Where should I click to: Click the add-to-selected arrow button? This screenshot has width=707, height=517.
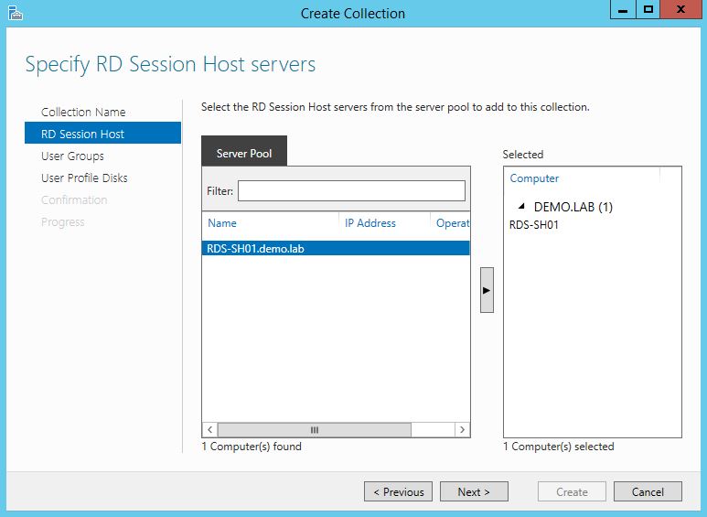pos(487,290)
